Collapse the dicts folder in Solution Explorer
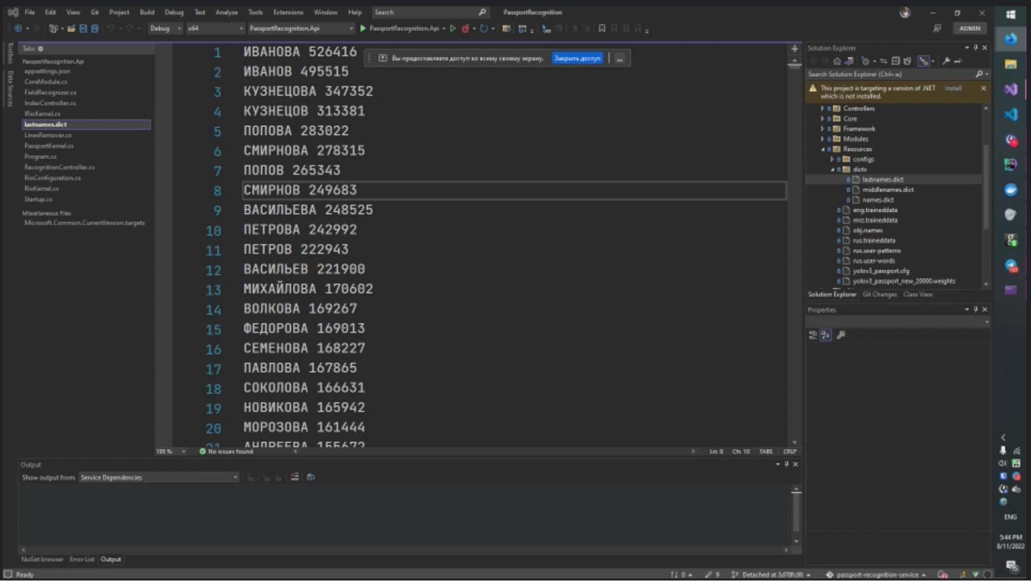This screenshot has width=1031, height=581. coord(832,169)
